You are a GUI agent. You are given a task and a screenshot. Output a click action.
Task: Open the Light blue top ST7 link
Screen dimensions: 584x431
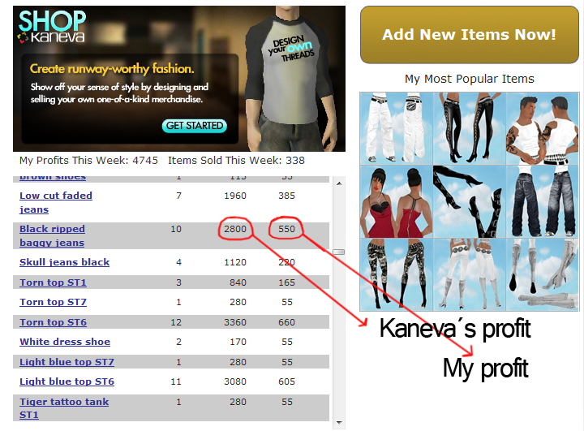tap(67, 362)
